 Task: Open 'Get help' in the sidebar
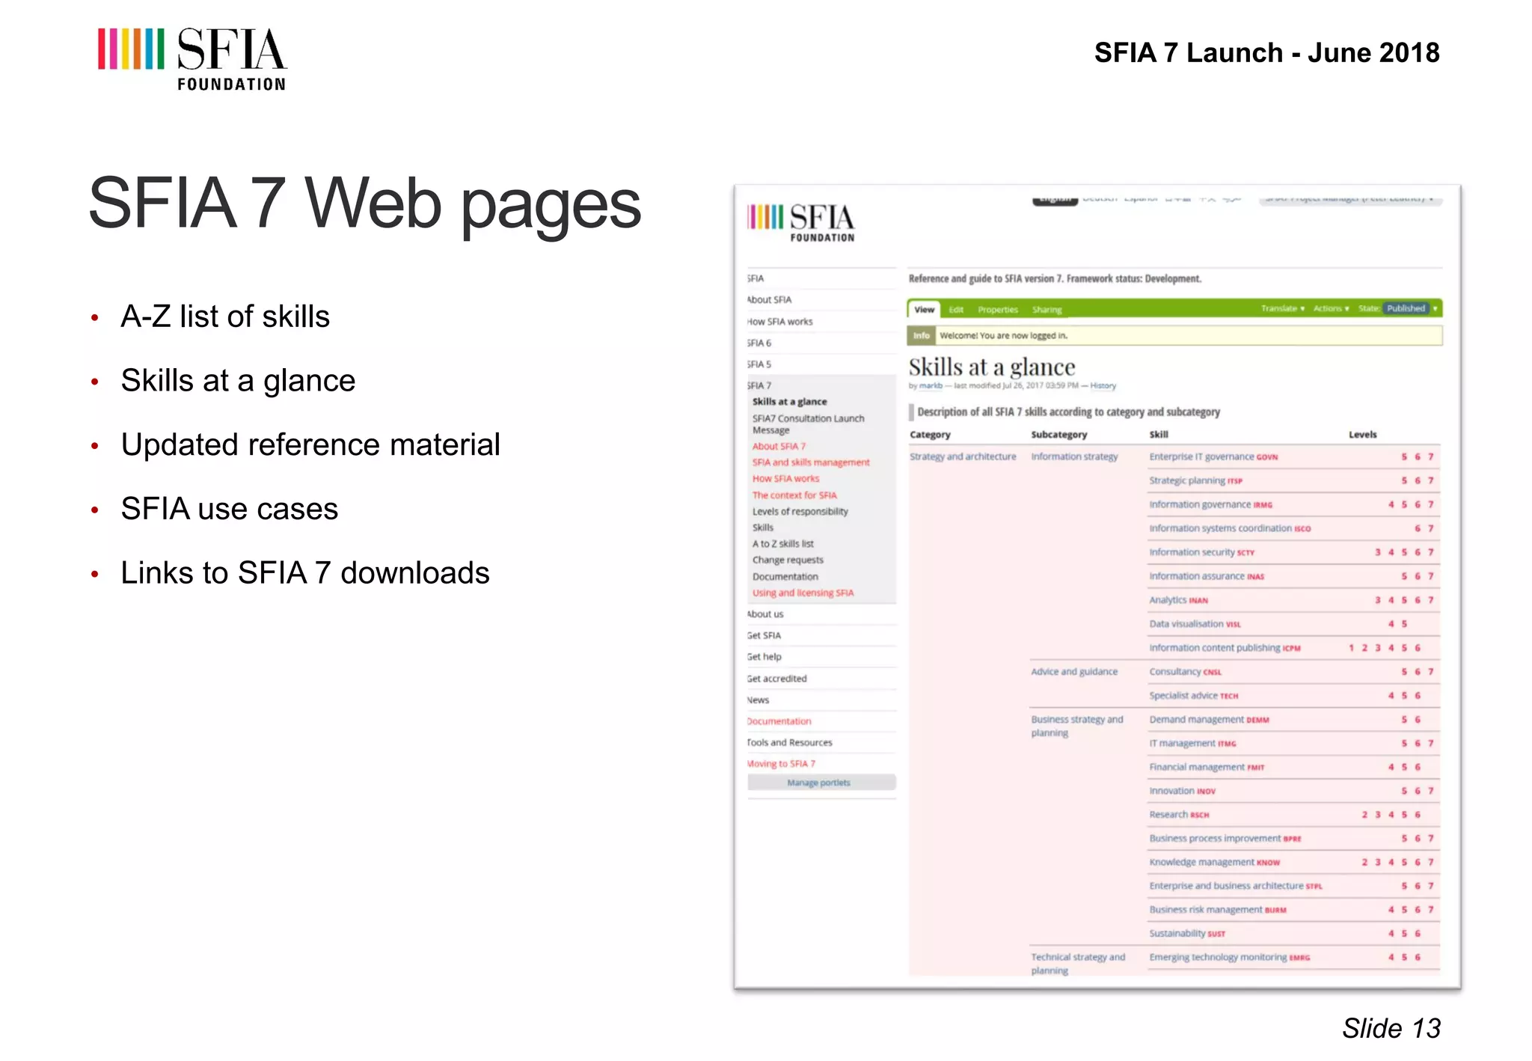[x=764, y=657]
